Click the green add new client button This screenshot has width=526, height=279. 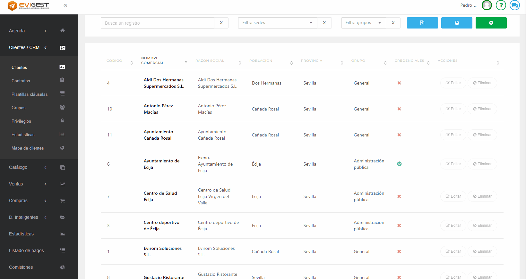pyautogui.click(x=491, y=23)
